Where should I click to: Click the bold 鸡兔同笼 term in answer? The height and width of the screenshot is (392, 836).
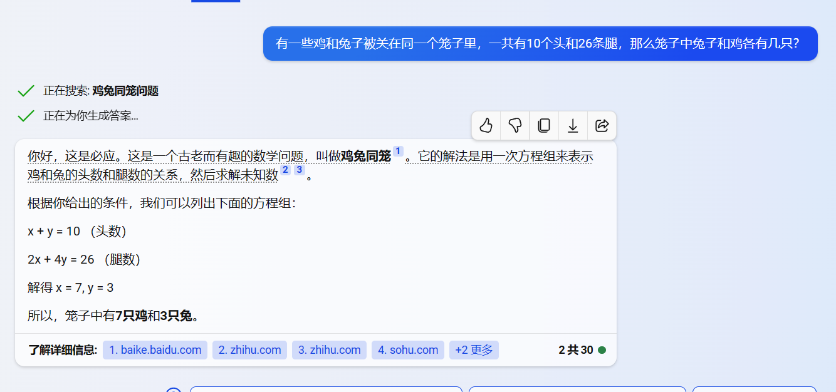(x=365, y=157)
